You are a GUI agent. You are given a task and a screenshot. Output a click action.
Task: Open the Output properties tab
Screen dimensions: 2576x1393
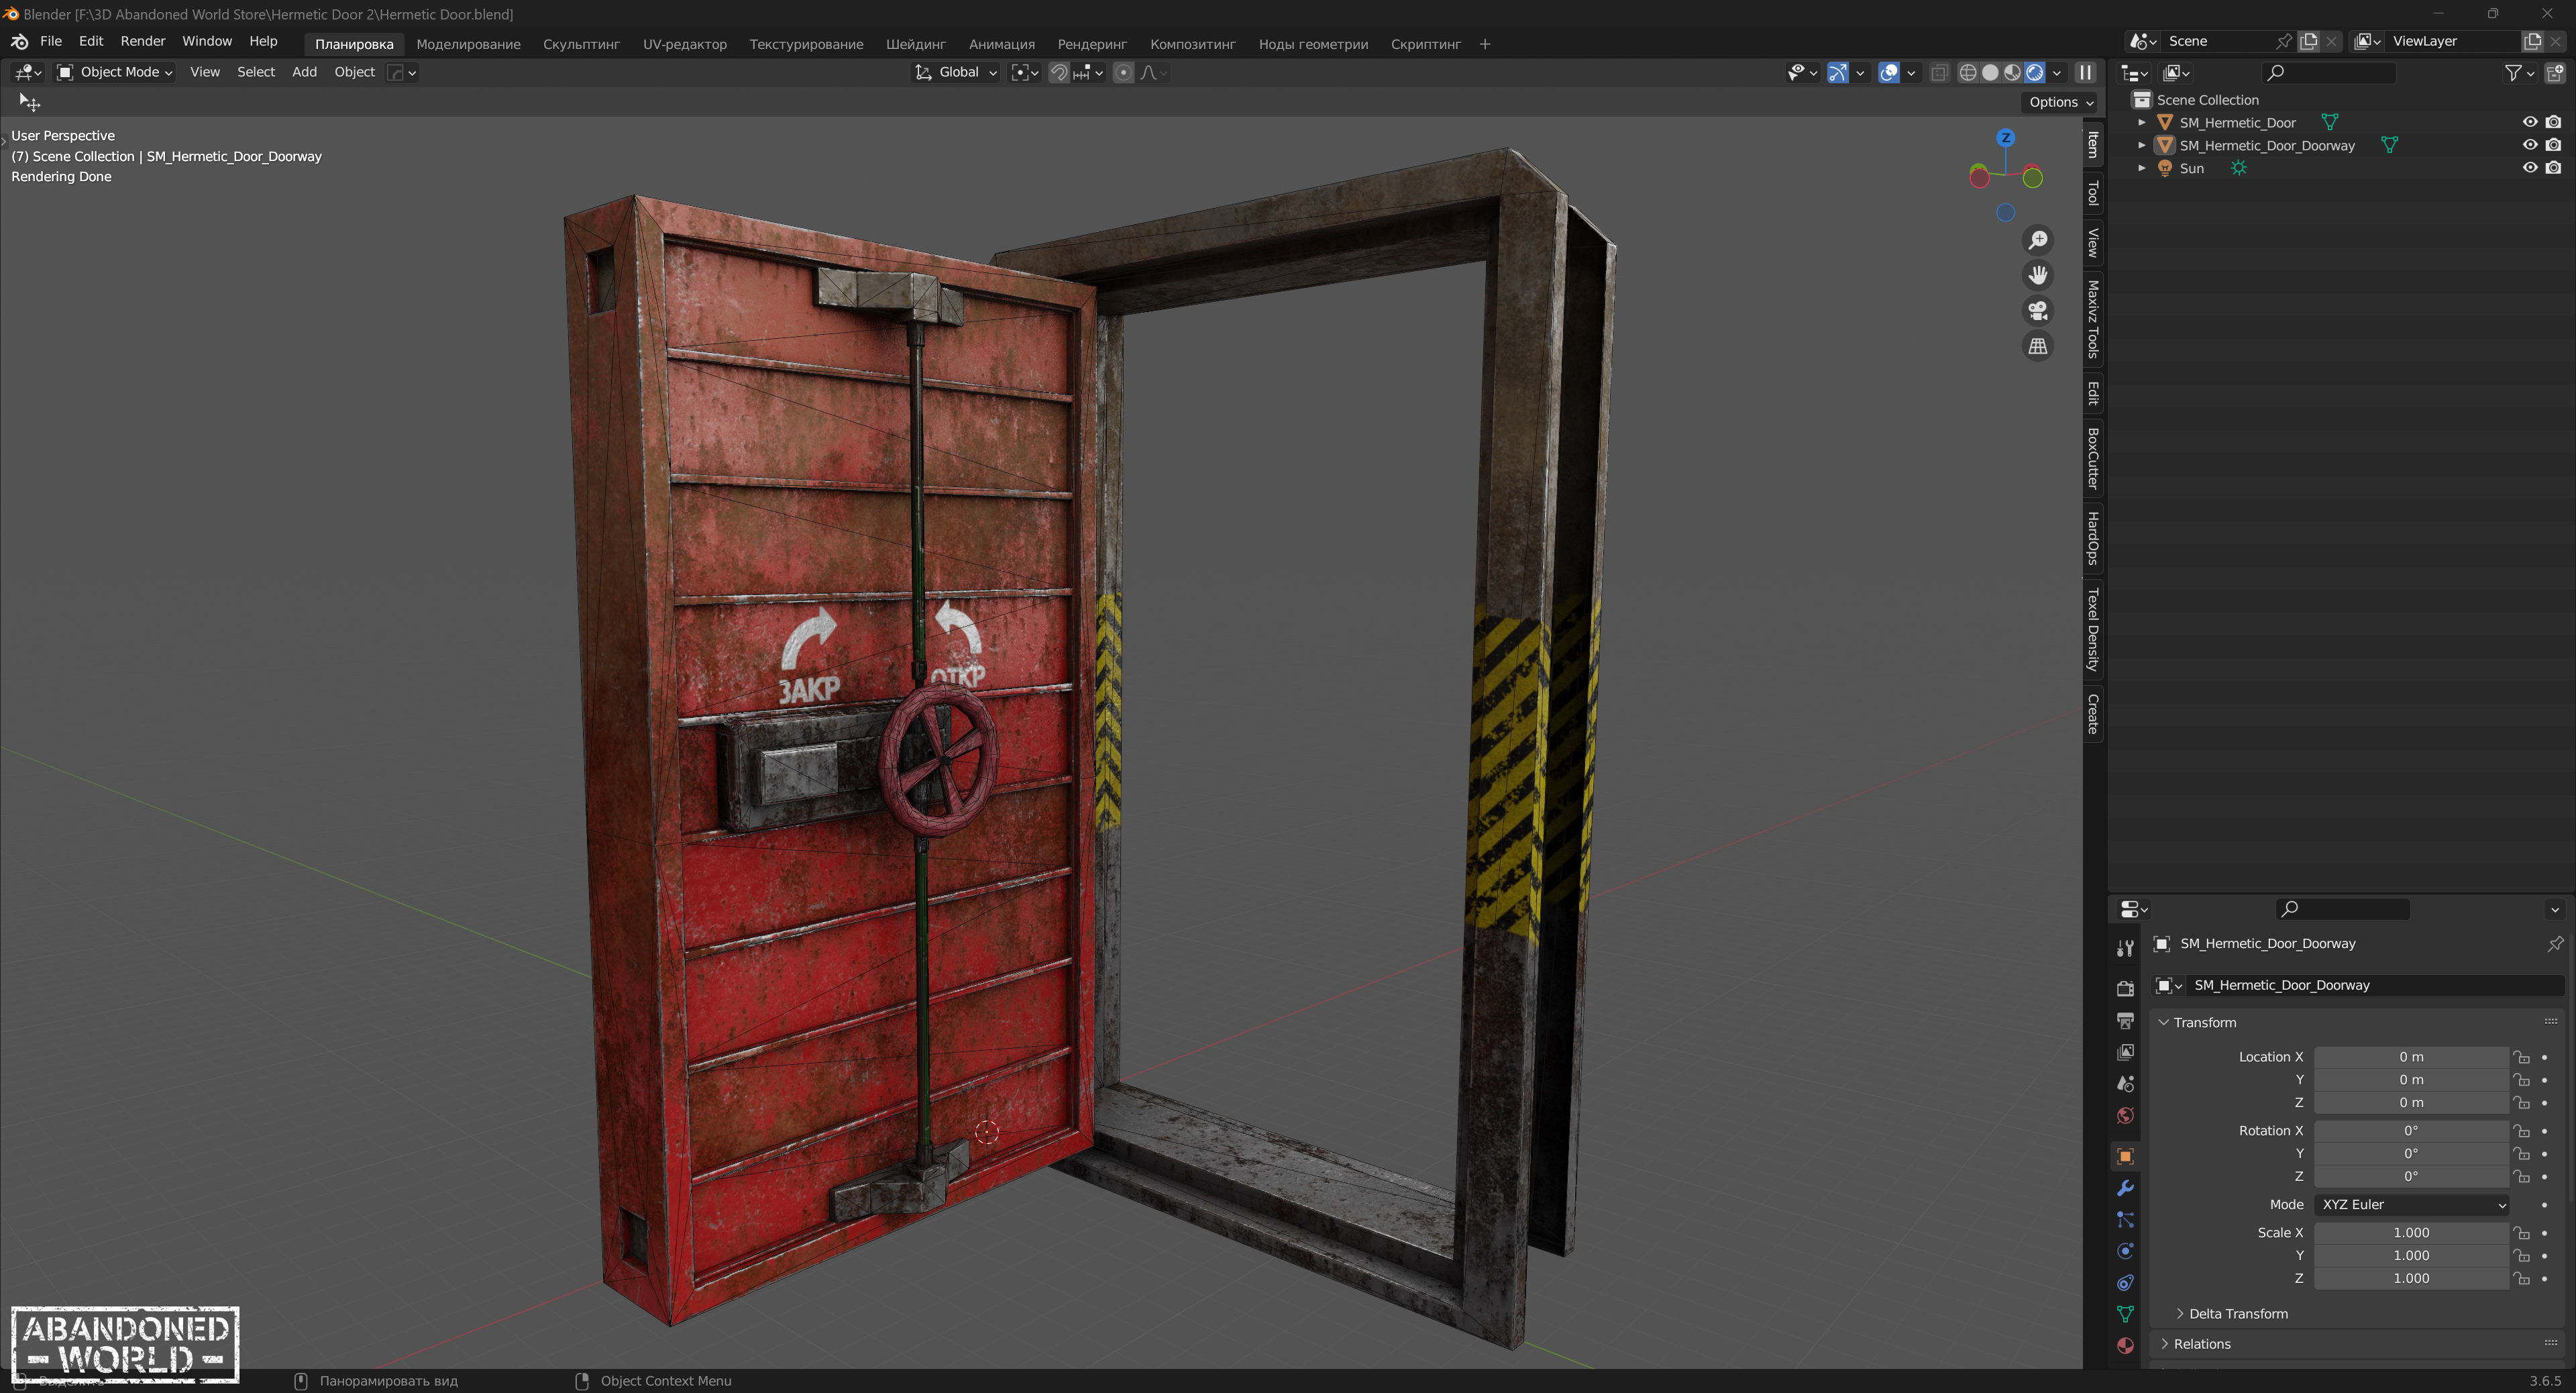coord(2125,1020)
